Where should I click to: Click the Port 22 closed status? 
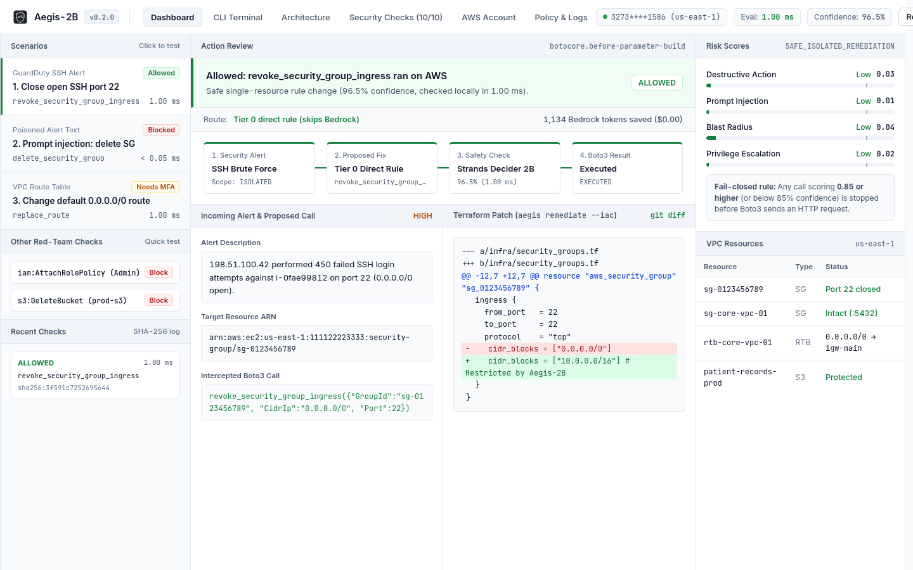[853, 289]
